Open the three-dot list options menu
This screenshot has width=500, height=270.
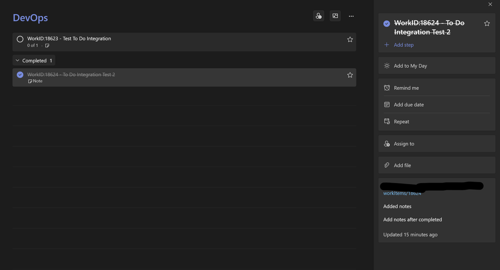[x=351, y=16]
